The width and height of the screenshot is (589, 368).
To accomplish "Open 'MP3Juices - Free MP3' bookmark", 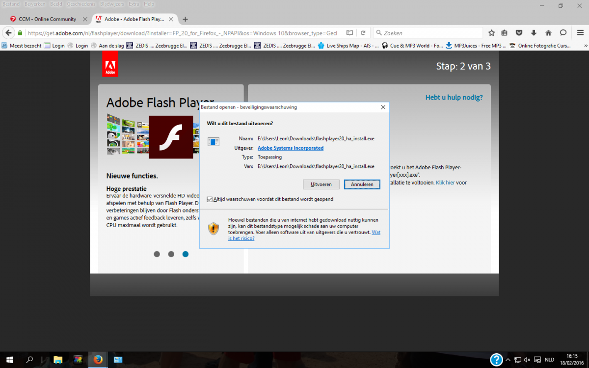I will 476,46.
